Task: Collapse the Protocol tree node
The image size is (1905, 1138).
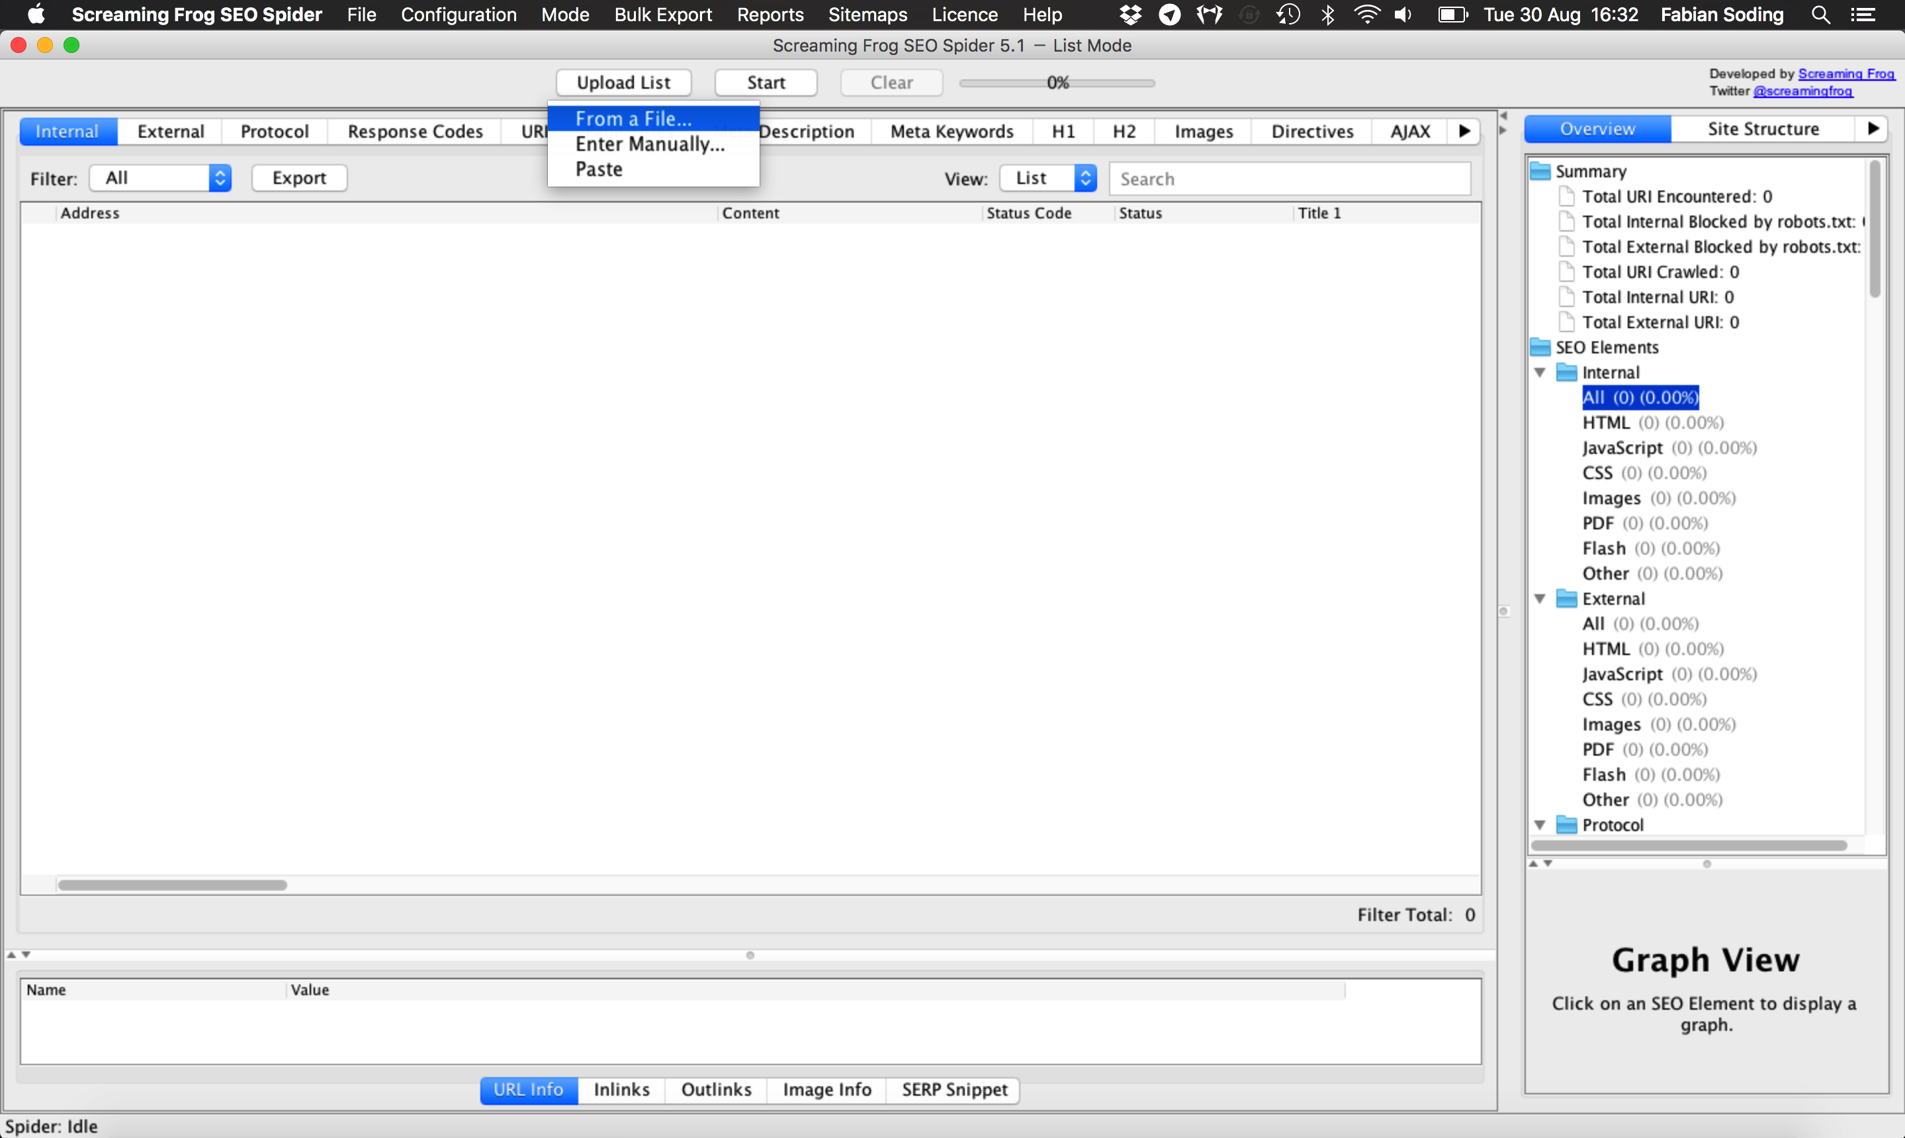Action: click(x=1539, y=825)
